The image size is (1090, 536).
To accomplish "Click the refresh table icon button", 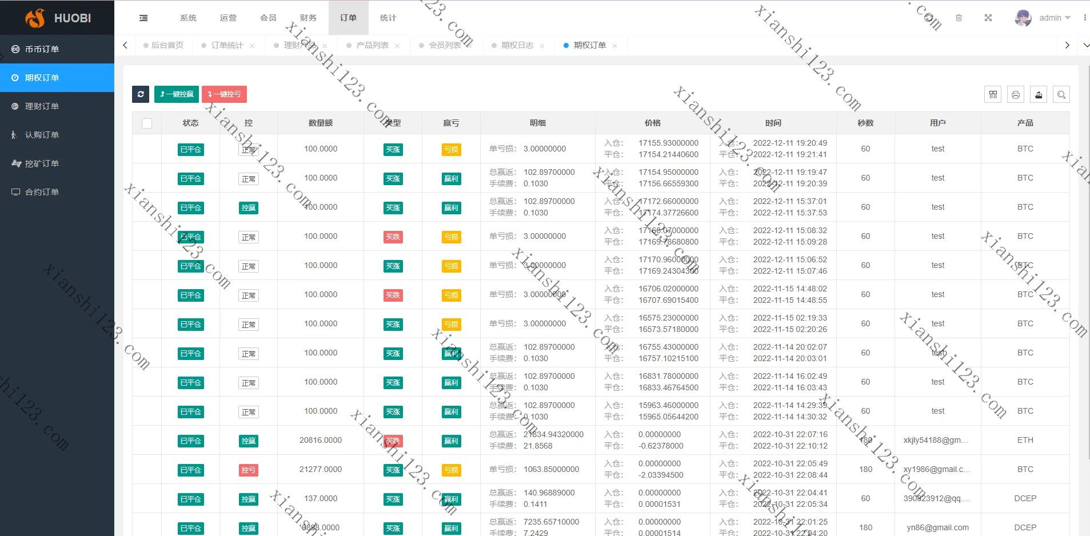I will click(141, 94).
